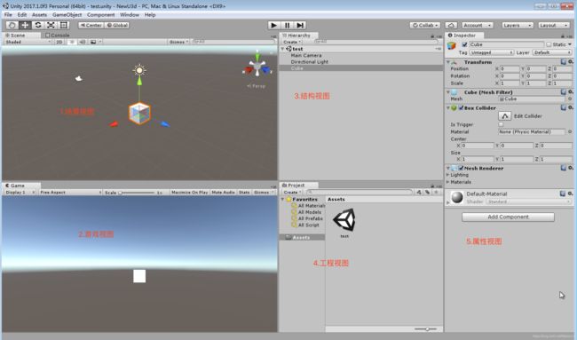Open Mesh Filter component gear settings
This screenshot has width=577, height=340.
tap(570, 91)
